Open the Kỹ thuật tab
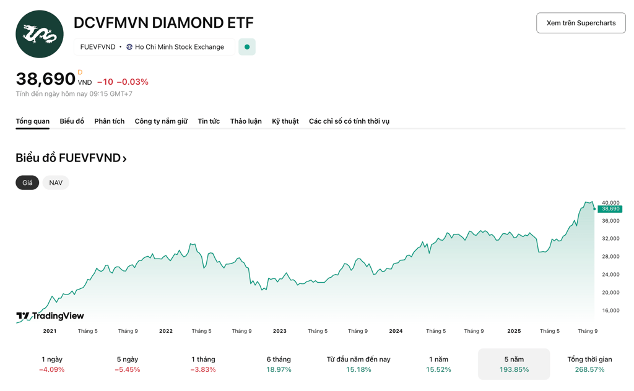This screenshot has width=634, height=391. pos(285,121)
